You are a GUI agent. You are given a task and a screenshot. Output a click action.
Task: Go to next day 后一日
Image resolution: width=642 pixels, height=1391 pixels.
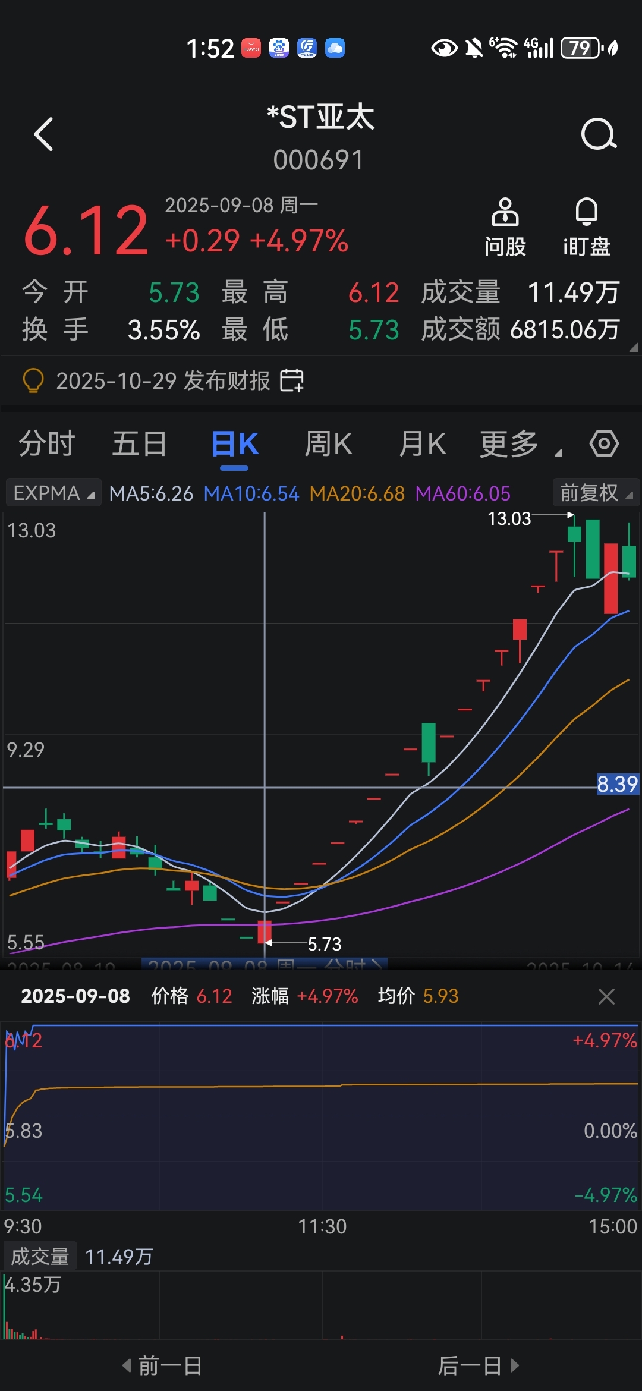[479, 1365]
